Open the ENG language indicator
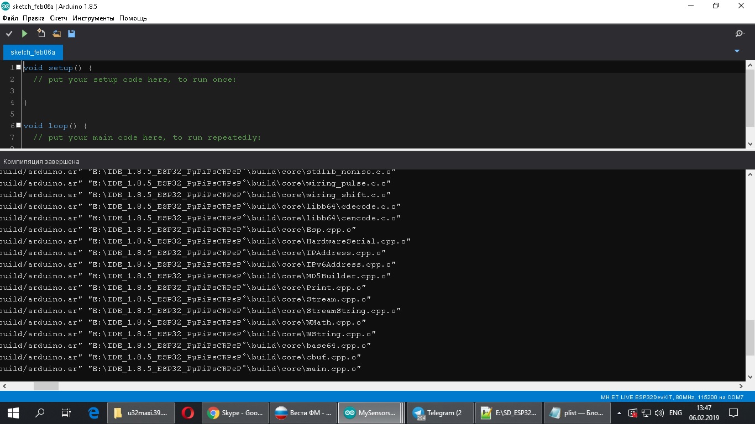Viewport: 755px width, 424px height. click(x=675, y=413)
